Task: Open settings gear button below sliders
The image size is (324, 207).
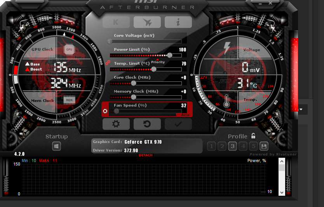Action: coord(116,124)
